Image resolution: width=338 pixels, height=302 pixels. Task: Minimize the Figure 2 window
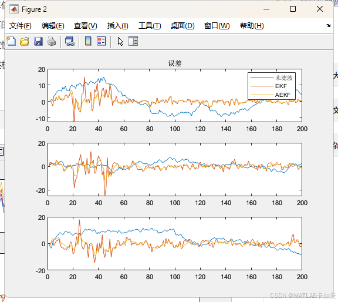tap(266, 9)
